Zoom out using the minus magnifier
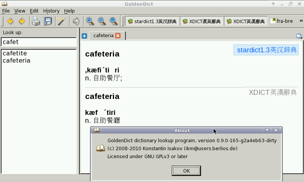This screenshot has width=304, height=182. click(102, 21)
